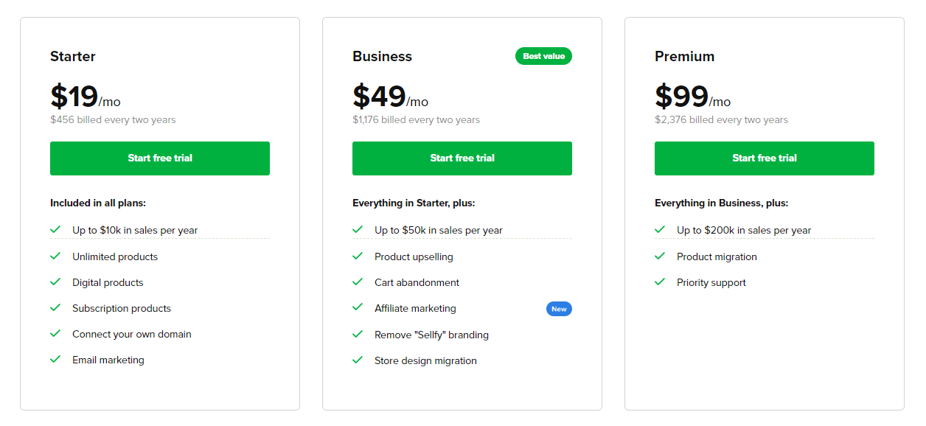
Task: Click the checkmark beside Cart abandonment
Action: click(358, 282)
